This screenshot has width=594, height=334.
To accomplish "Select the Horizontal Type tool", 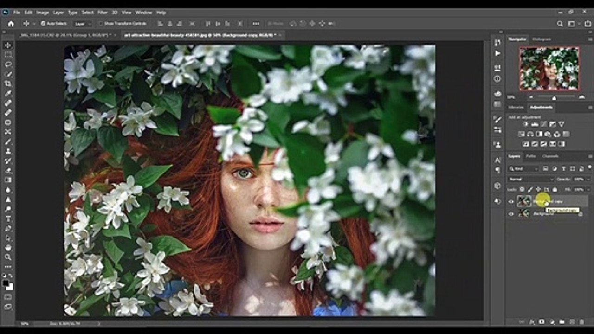I will pyautogui.click(x=7, y=218).
